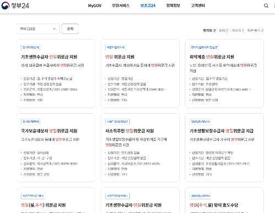
Task: Click description 노인, 장애인 등 저소득 취약계층에 명절위로금 지급
Action: pos(223,68)
